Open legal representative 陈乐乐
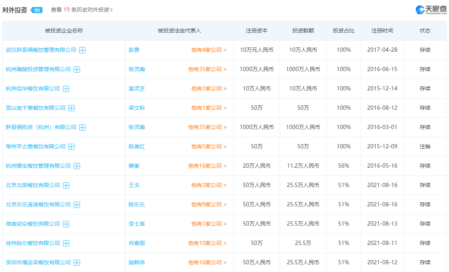This screenshot has height=272, width=449. coord(137,204)
